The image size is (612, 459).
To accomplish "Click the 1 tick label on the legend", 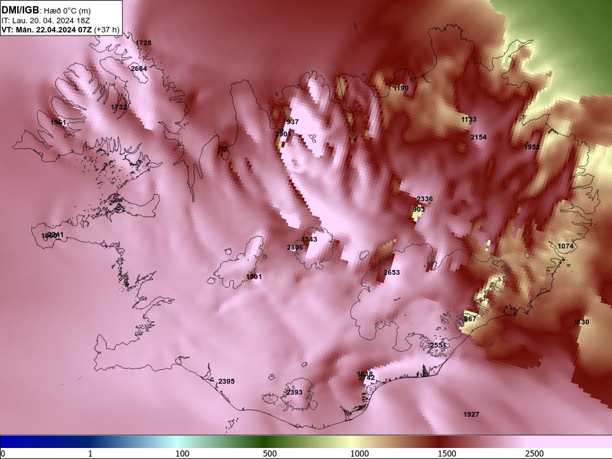I will tap(90, 453).
